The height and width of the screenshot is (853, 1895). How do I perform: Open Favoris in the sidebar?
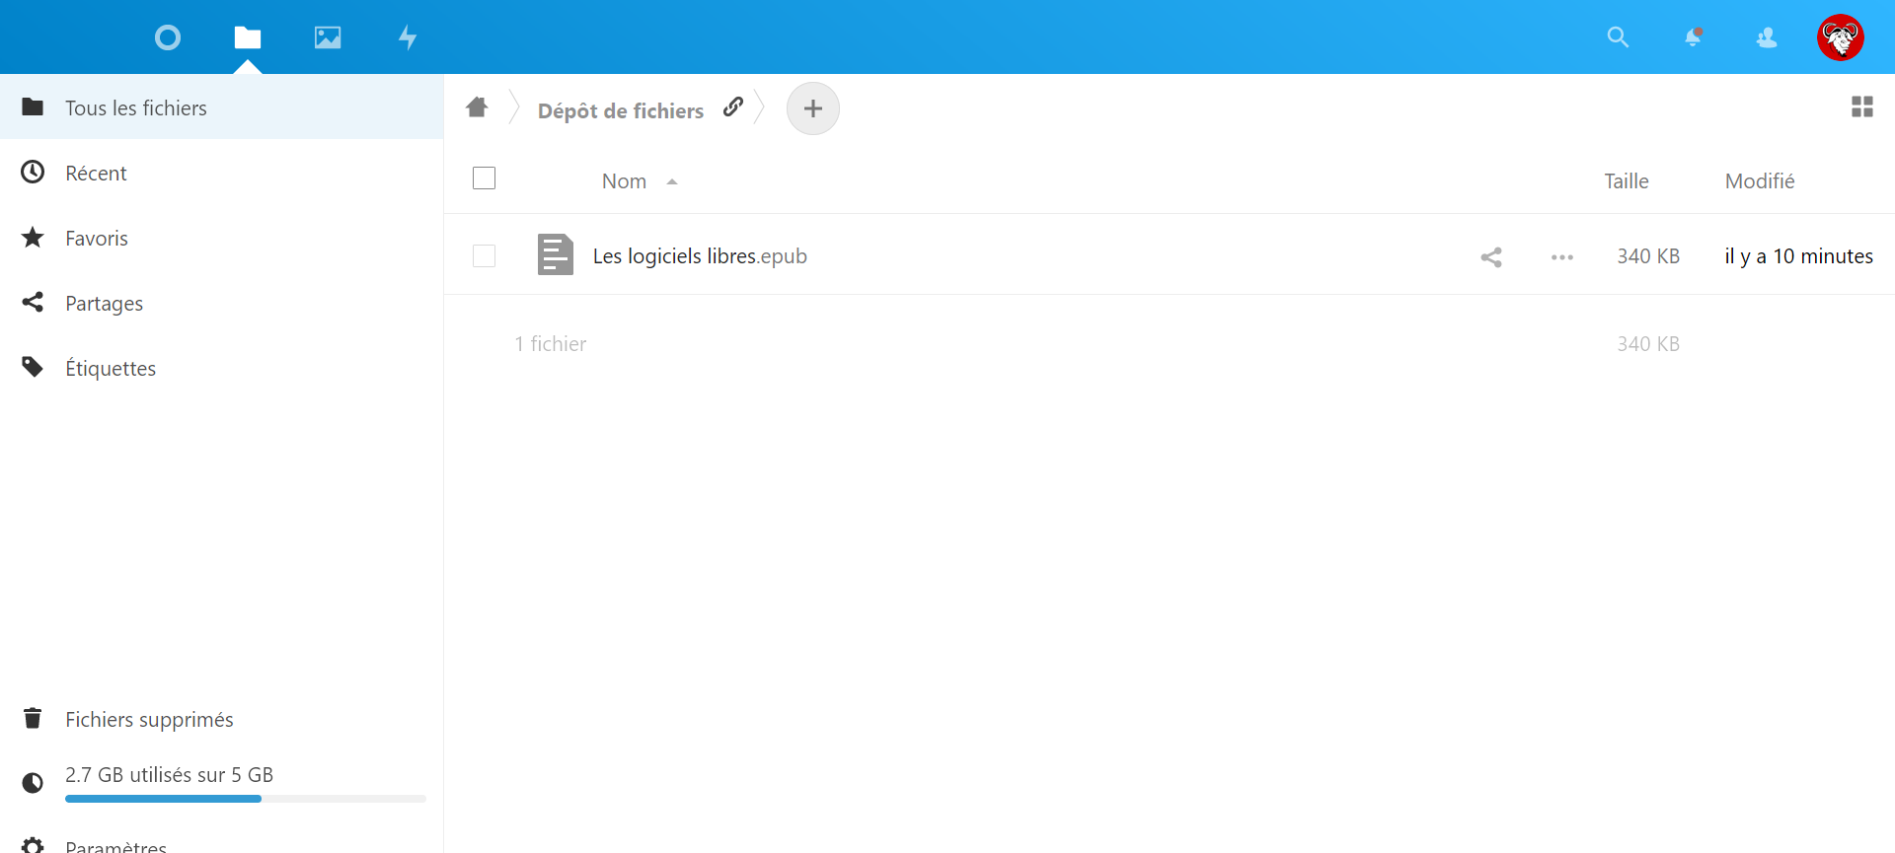point(97,239)
